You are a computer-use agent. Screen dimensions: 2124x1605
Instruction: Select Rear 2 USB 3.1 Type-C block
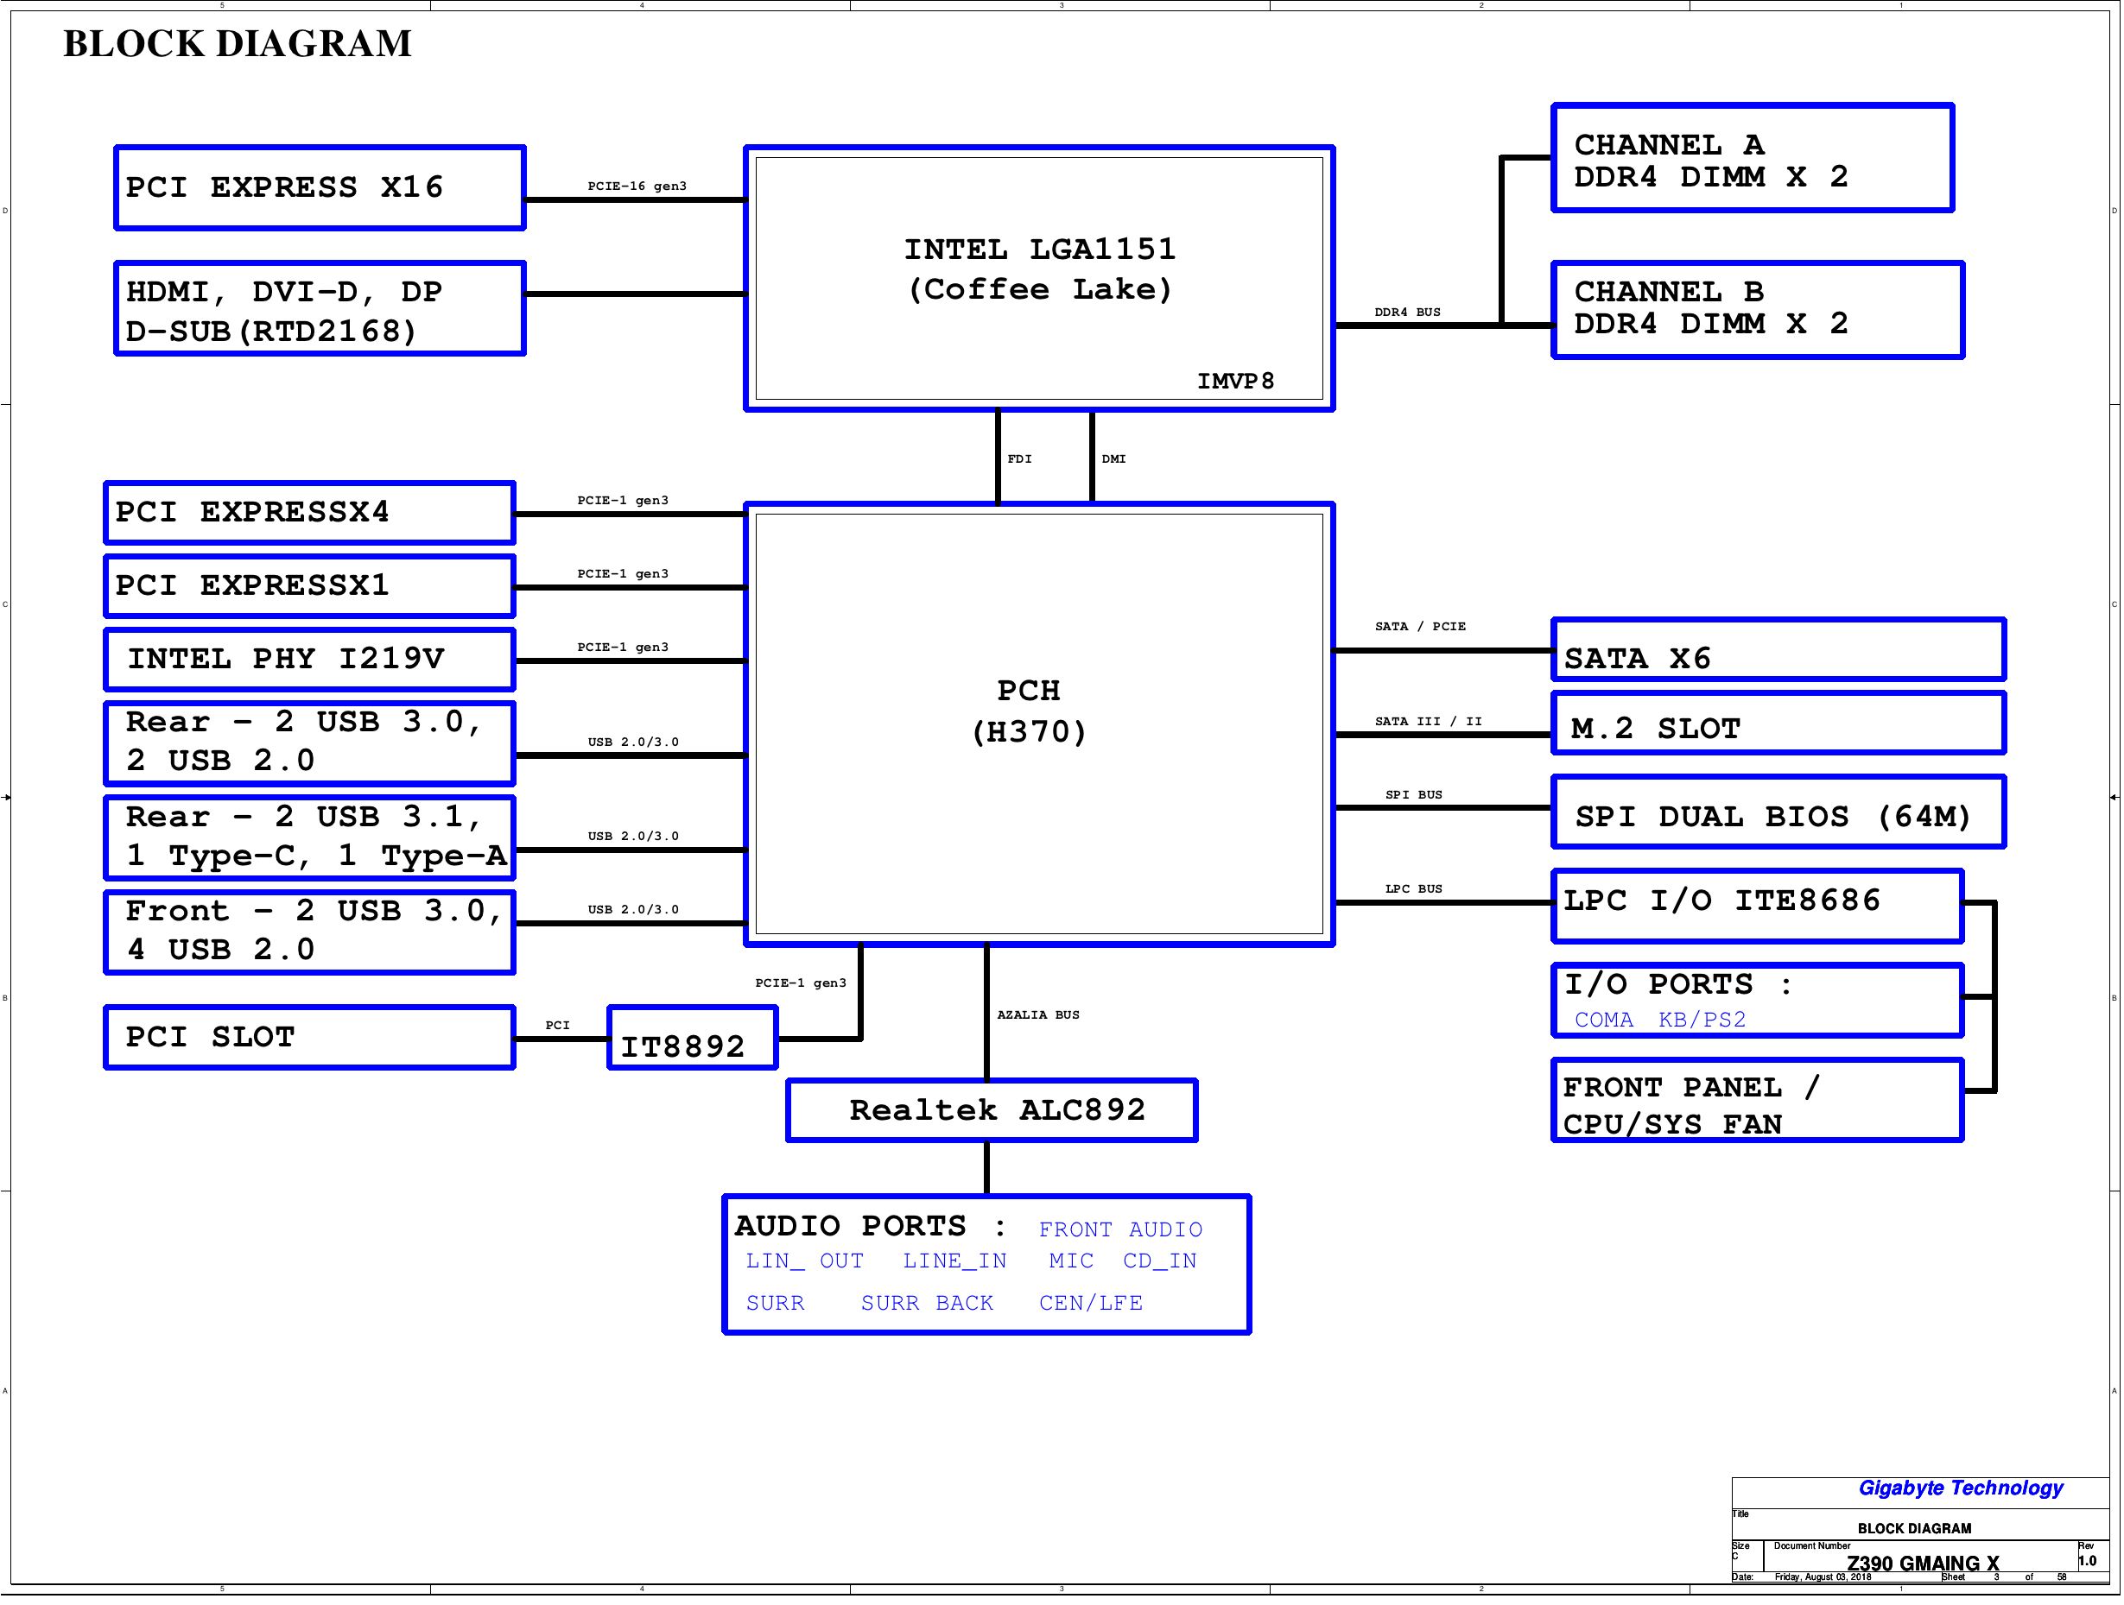[310, 837]
